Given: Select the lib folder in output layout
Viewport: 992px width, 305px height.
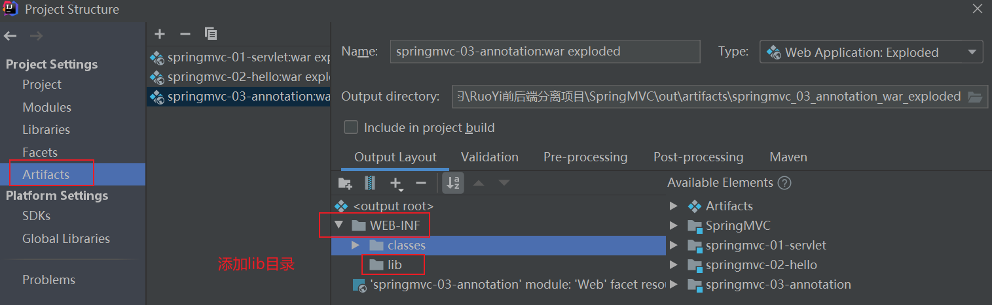Looking at the screenshot, I should [394, 265].
